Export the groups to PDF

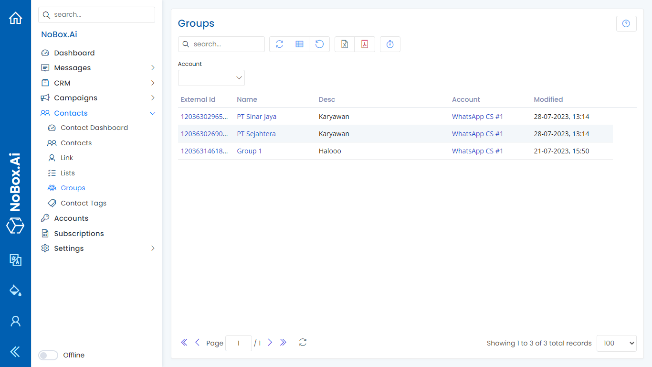pyautogui.click(x=364, y=44)
